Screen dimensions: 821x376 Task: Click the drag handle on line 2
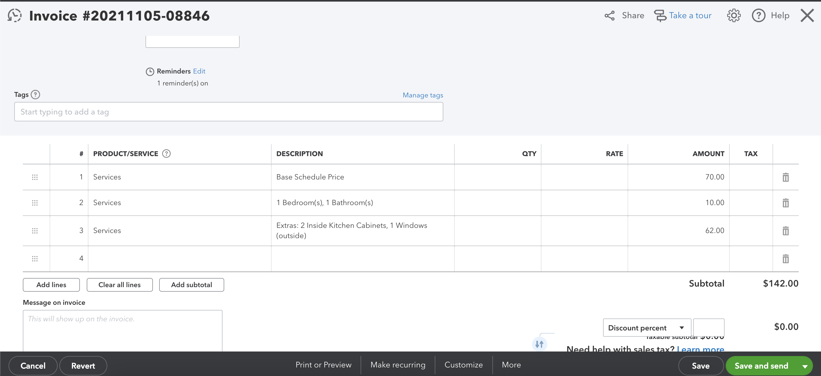pos(35,203)
